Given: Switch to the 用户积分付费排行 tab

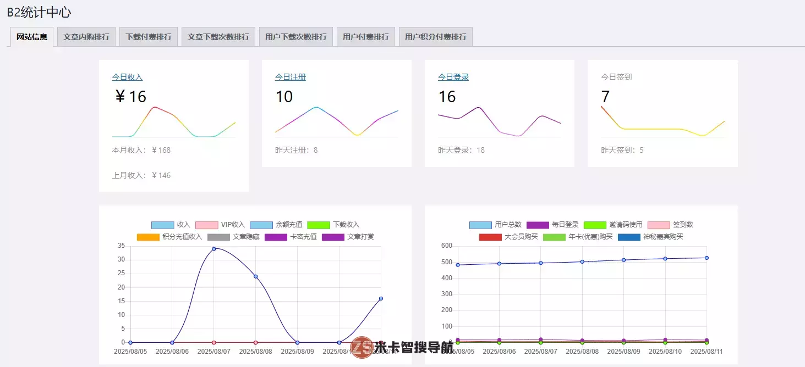Looking at the screenshot, I should [x=435, y=37].
